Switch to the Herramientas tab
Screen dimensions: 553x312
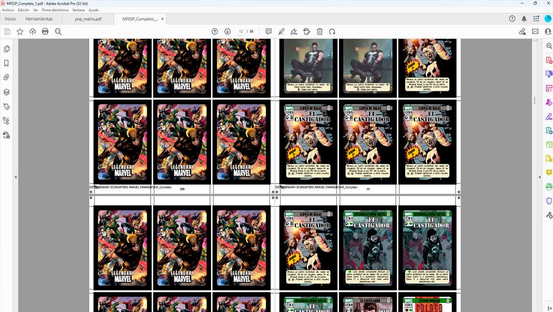[x=39, y=19]
